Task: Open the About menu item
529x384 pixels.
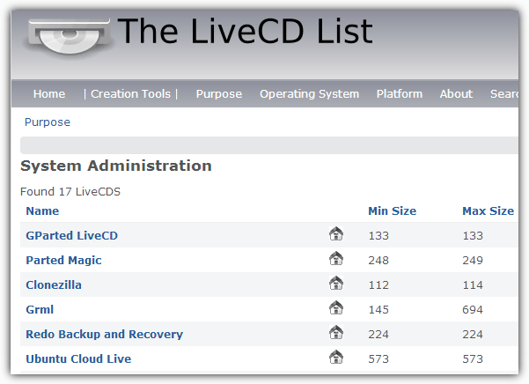Action: 456,94
